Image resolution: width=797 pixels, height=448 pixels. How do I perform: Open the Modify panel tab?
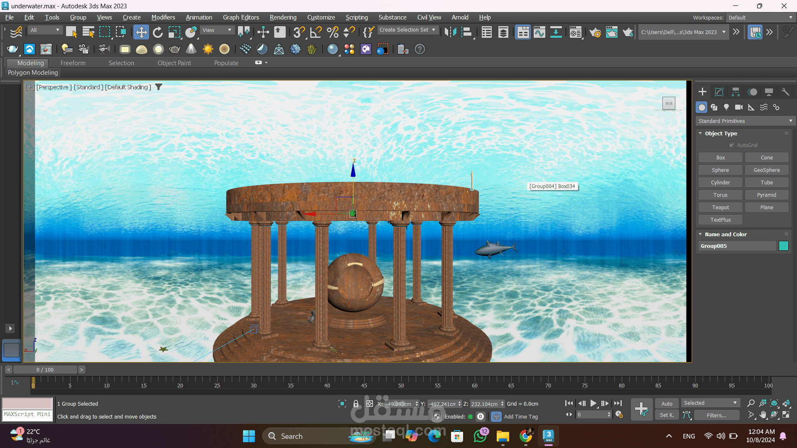[719, 92]
